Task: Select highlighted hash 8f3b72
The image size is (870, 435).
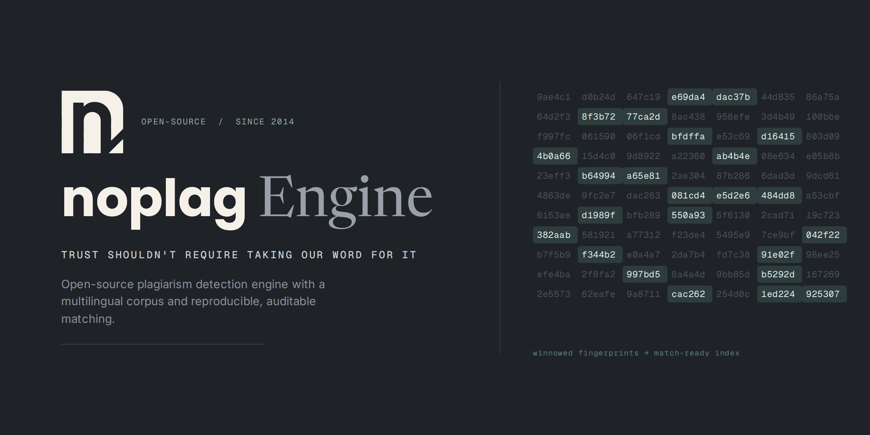Action: pos(600,117)
